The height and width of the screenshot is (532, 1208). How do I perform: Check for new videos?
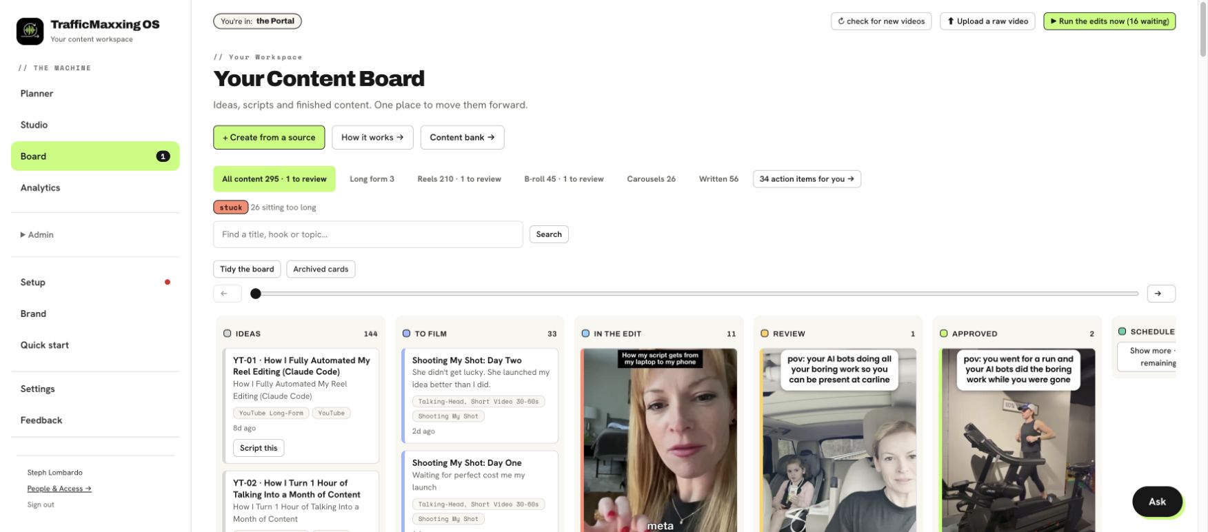(x=881, y=21)
